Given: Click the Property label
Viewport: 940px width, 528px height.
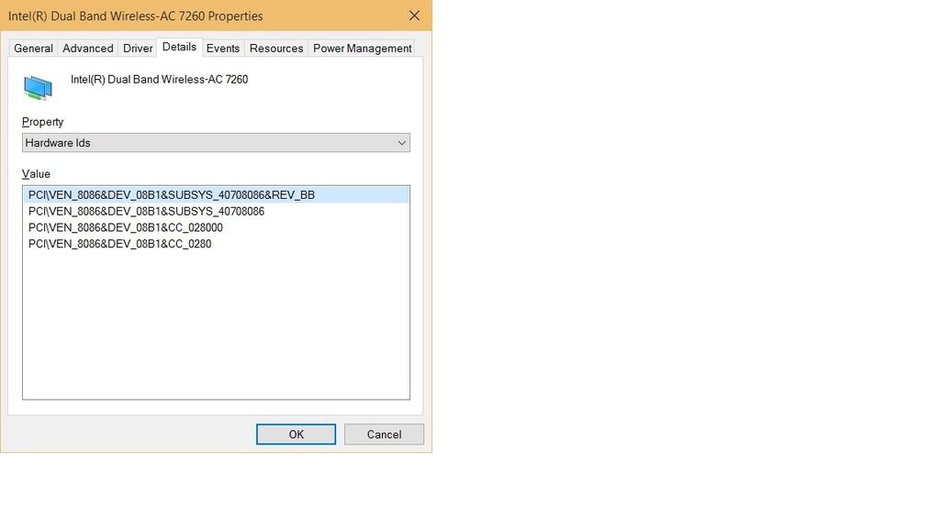Looking at the screenshot, I should (42, 122).
